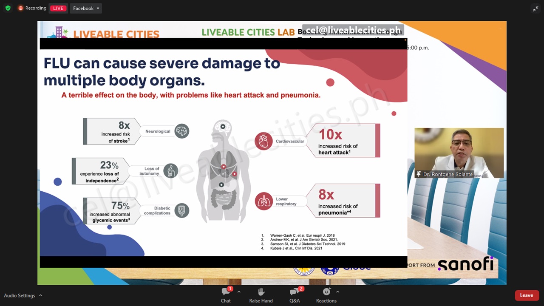
Task: Select Dr. Rontgene Solante's video thumbnail
Action: tap(459, 153)
